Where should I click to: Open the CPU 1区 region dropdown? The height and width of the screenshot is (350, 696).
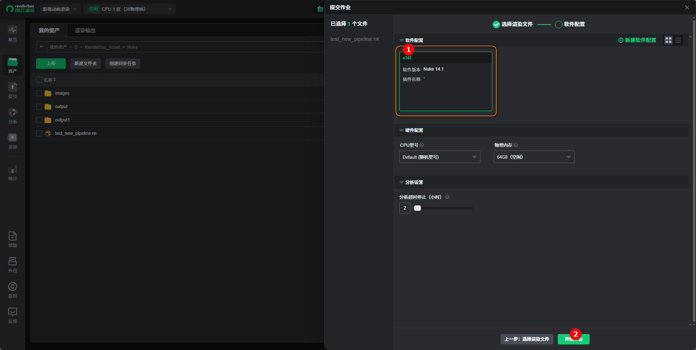[130, 9]
